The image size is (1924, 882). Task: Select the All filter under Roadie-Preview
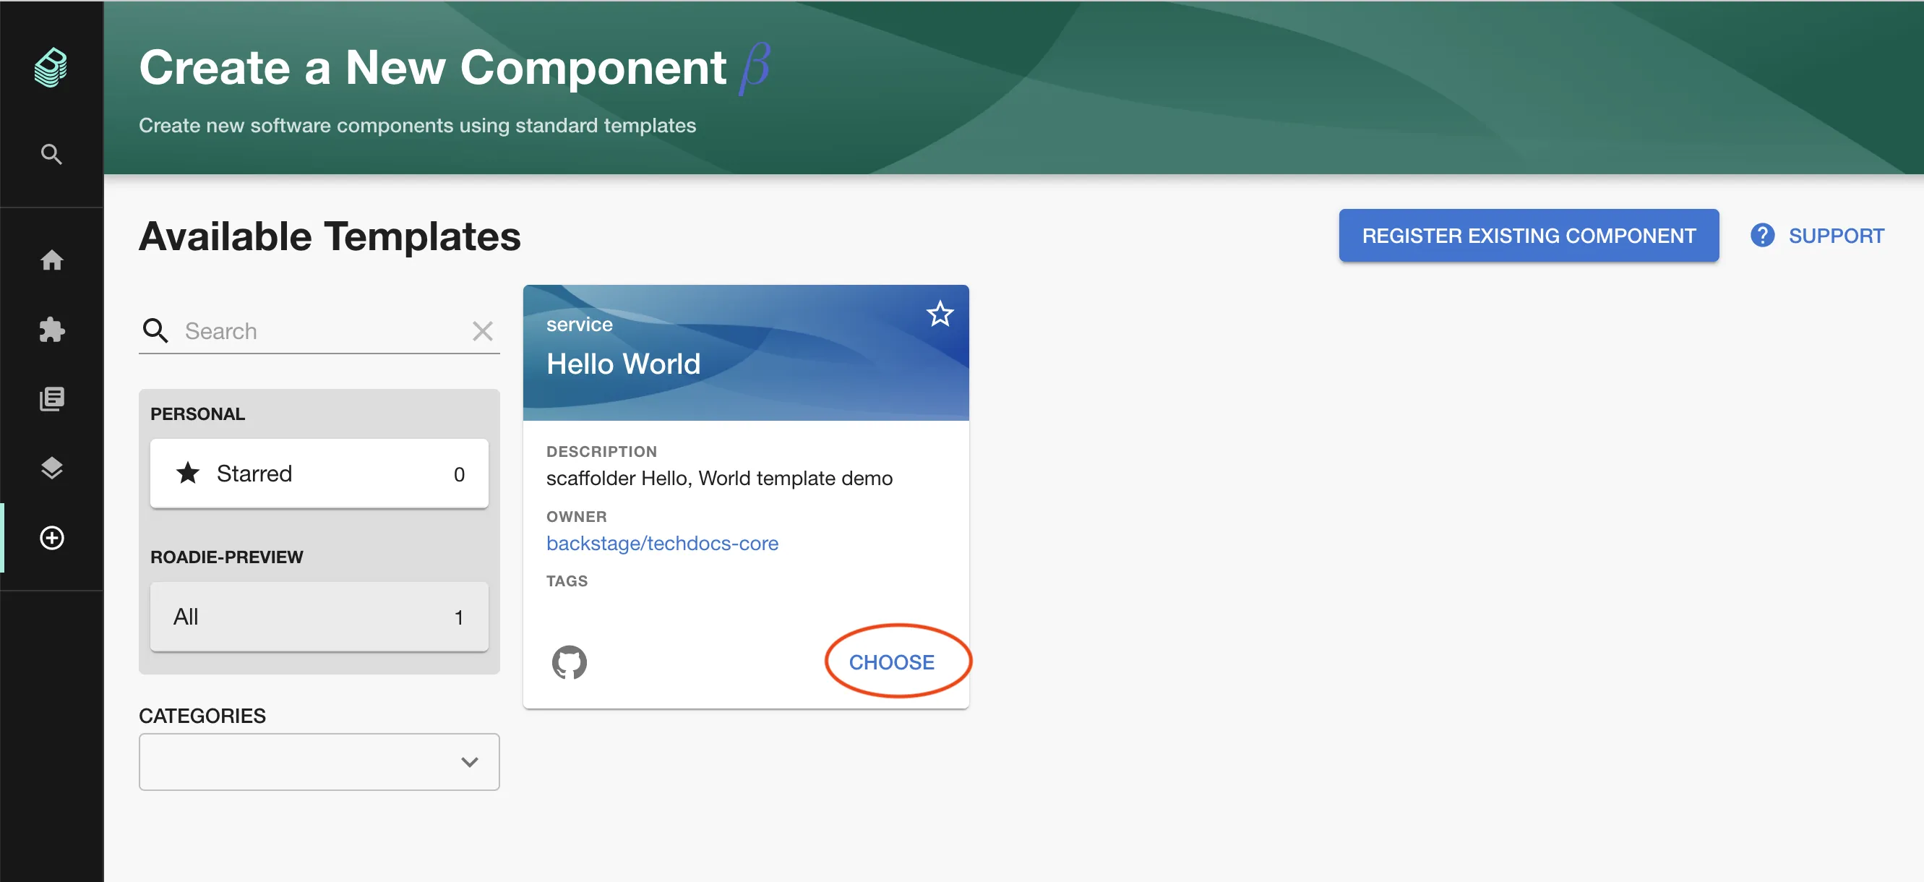(x=319, y=617)
